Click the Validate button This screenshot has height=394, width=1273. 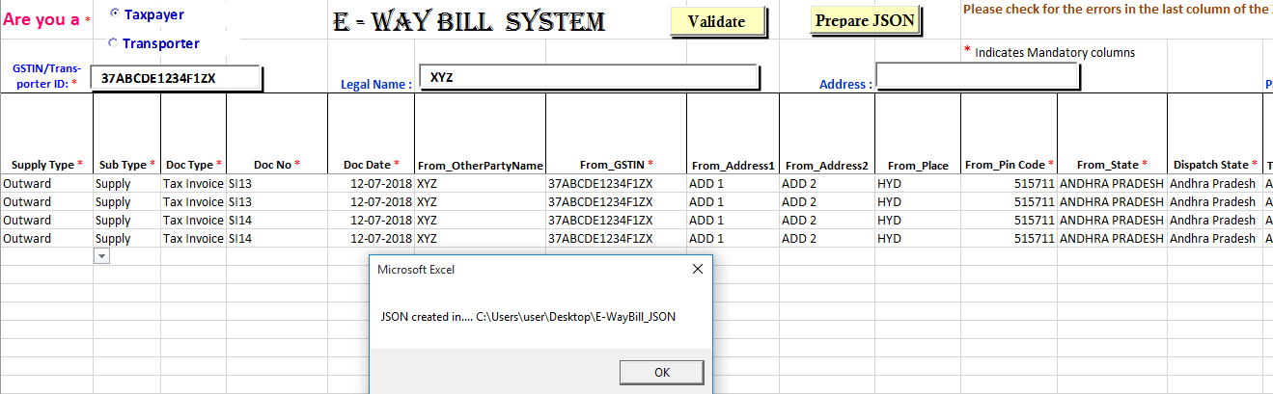(x=716, y=21)
